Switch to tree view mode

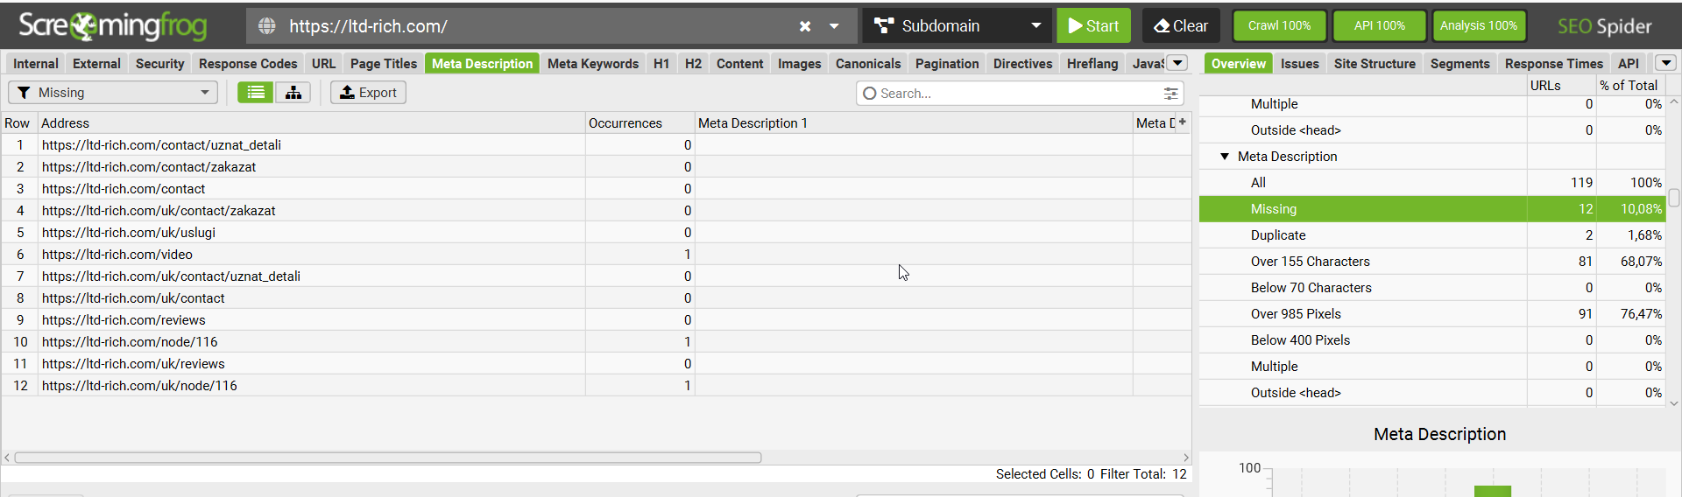tap(293, 93)
